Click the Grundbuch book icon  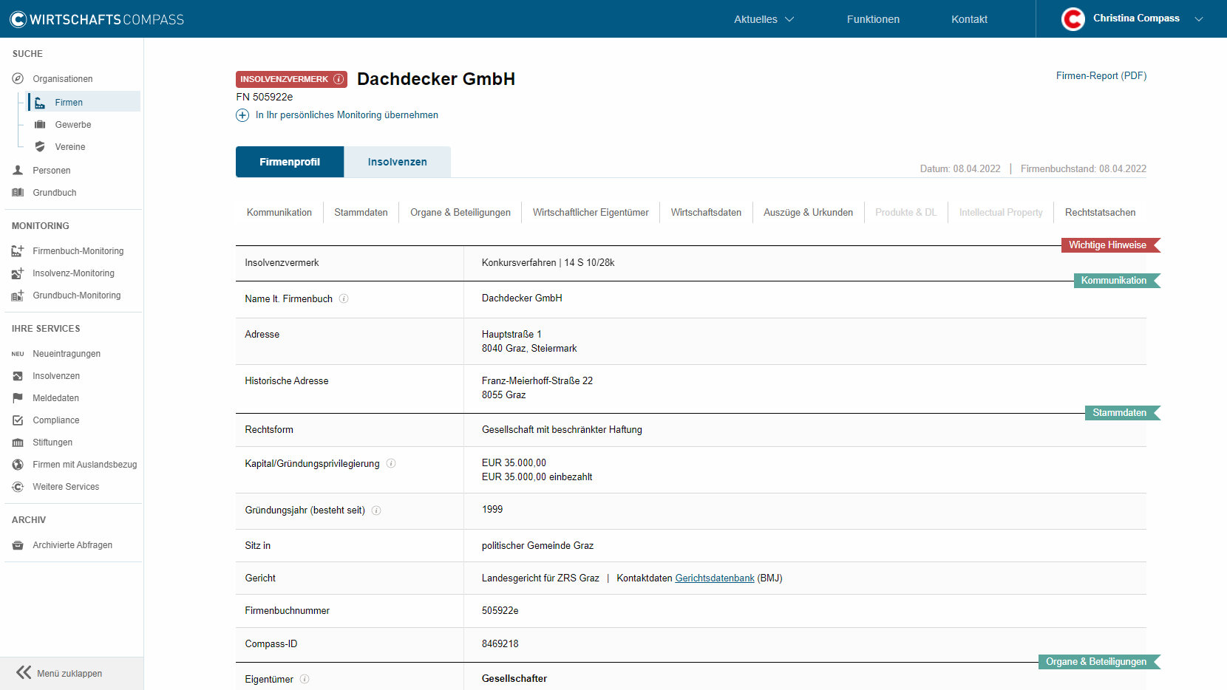point(18,192)
